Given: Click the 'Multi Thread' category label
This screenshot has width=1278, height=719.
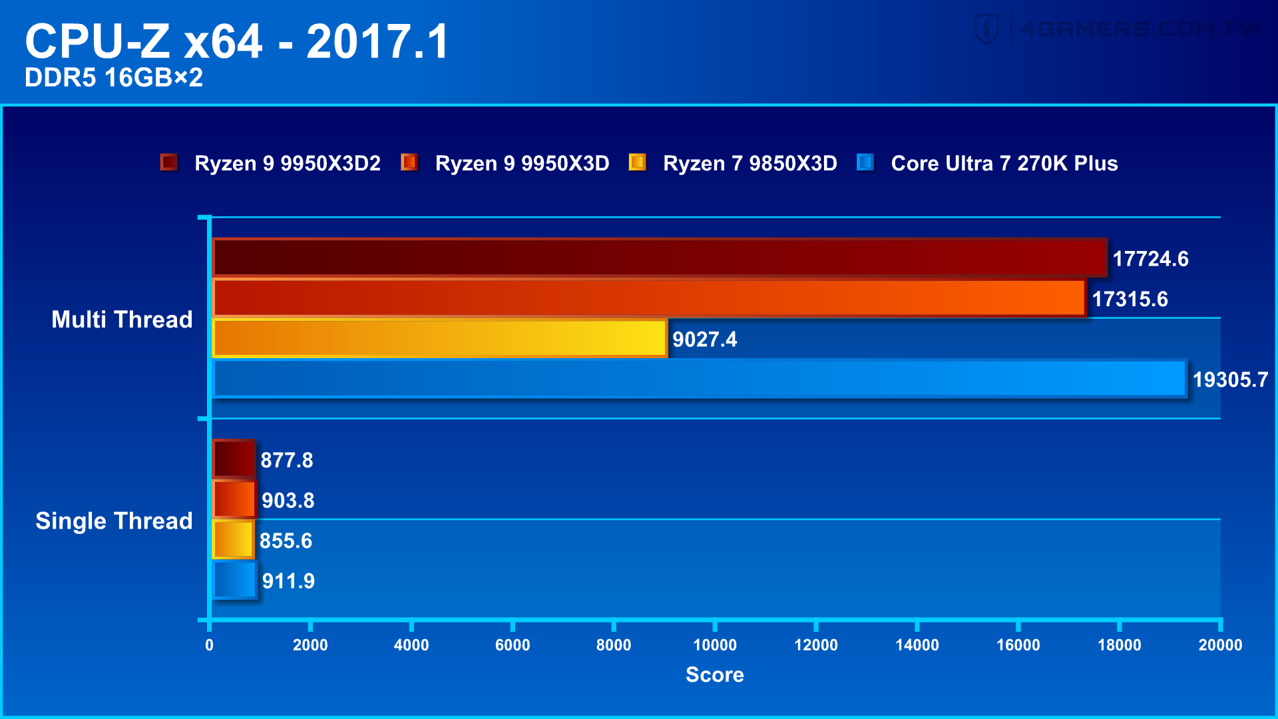Looking at the screenshot, I should [x=122, y=320].
